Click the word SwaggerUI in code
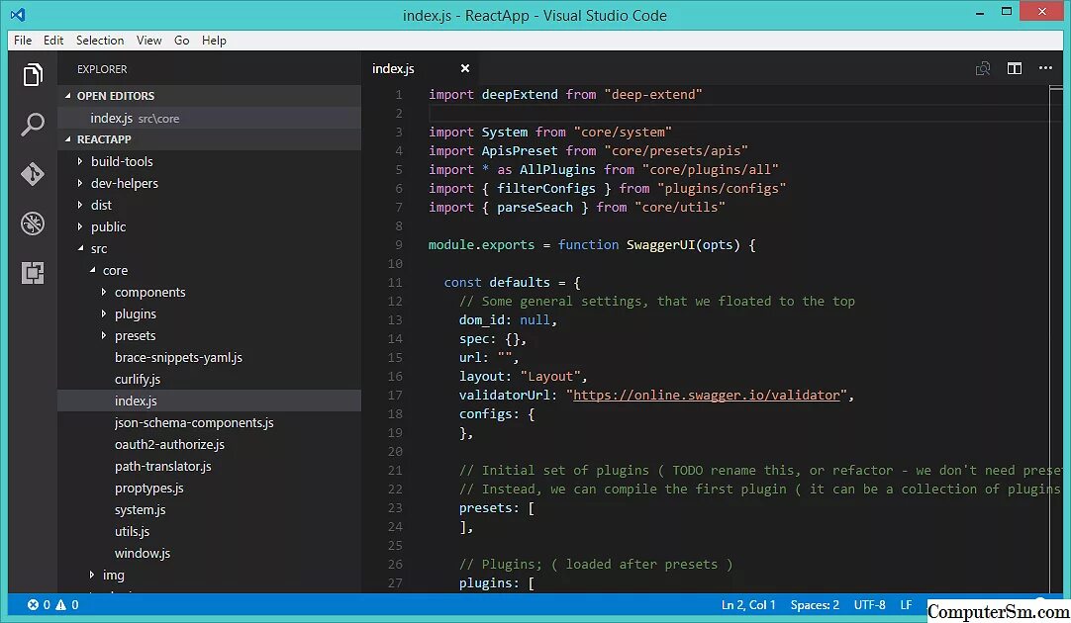 (660, 245)
